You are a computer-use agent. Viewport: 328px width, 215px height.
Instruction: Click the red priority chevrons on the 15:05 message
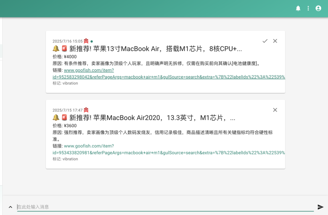[x=86, y=41]
